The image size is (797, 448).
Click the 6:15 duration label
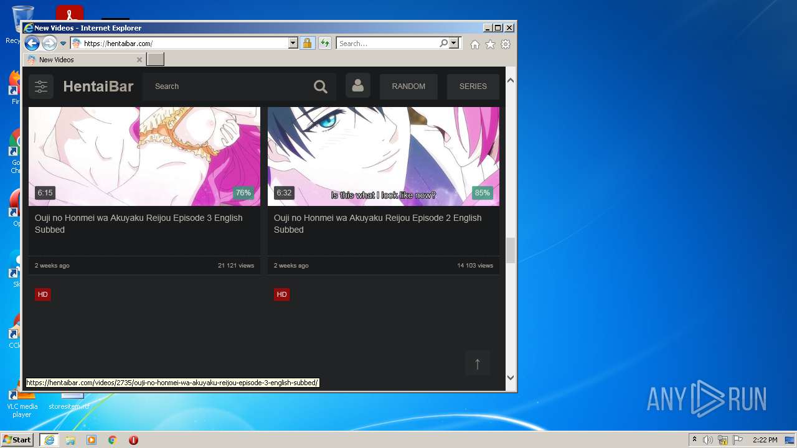coord(45,193)
